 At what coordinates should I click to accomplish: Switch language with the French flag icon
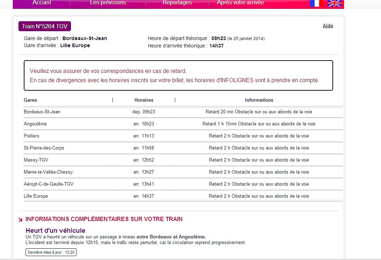tap(316, 3)
